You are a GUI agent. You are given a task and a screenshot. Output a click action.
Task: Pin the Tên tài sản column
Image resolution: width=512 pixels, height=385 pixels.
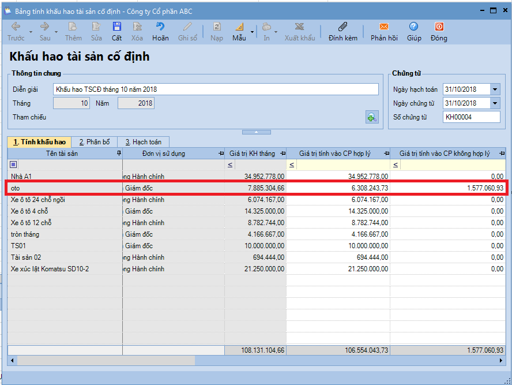pos(119,154)
